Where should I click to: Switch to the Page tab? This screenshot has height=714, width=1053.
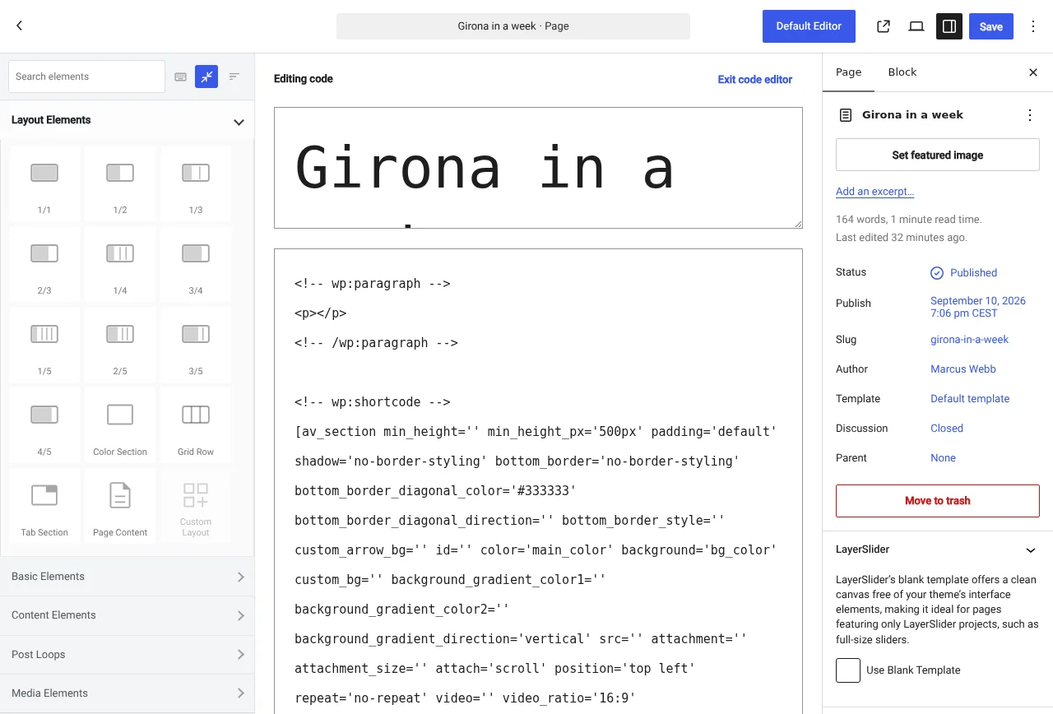849,72
